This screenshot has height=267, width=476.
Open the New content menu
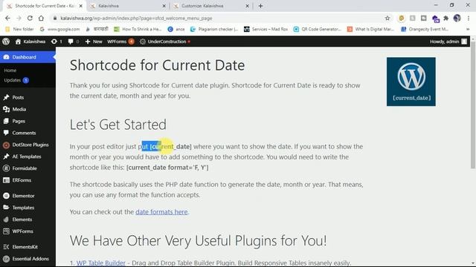94,42
